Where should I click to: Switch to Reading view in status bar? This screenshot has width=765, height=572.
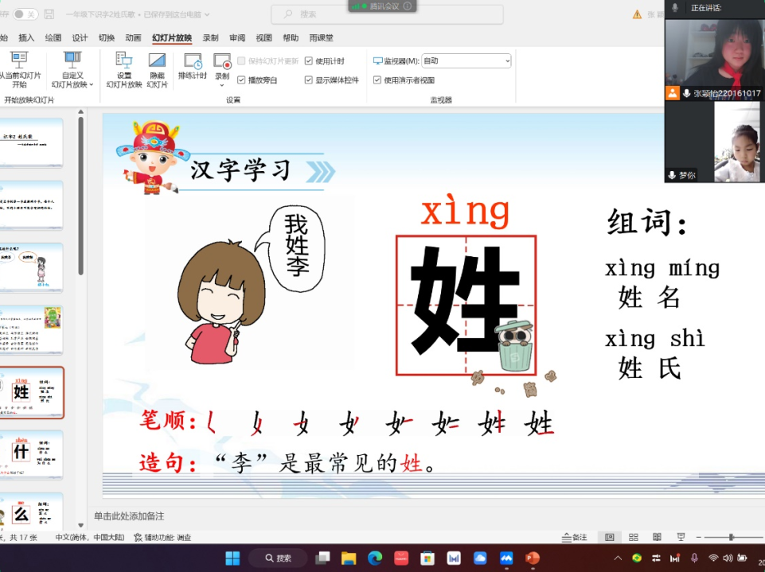tap(657, 537)
